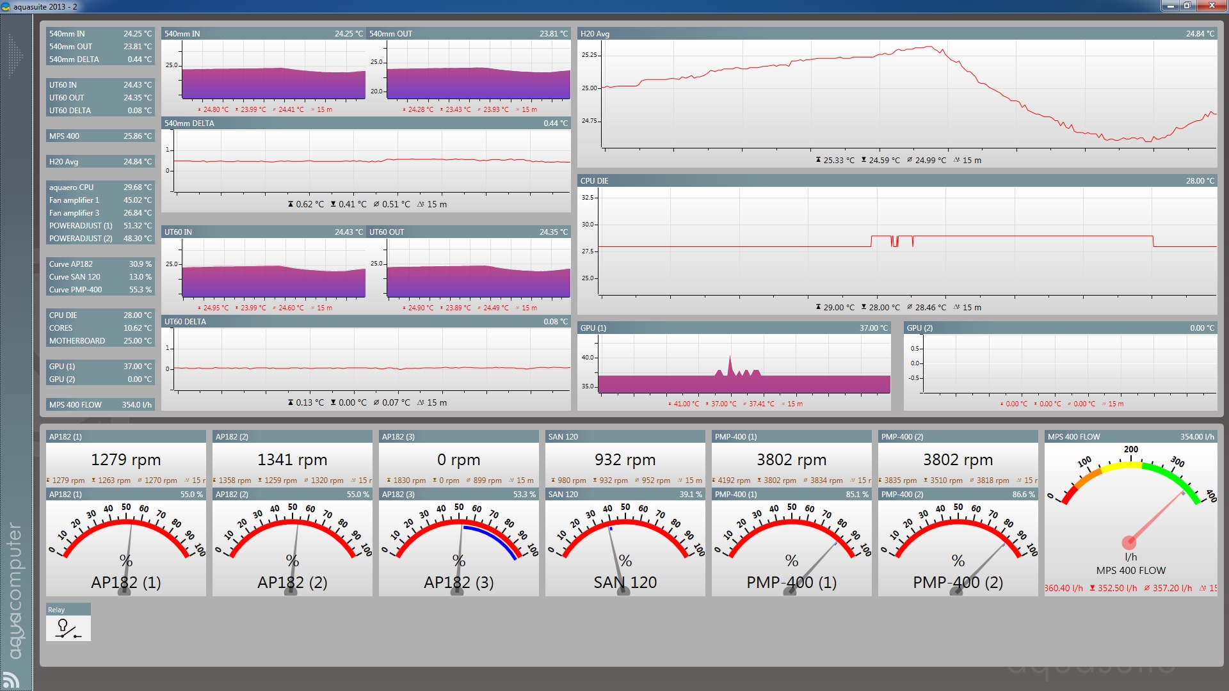Click the Relay switch icon
1229x691 pixels.
tap(68, 628)
